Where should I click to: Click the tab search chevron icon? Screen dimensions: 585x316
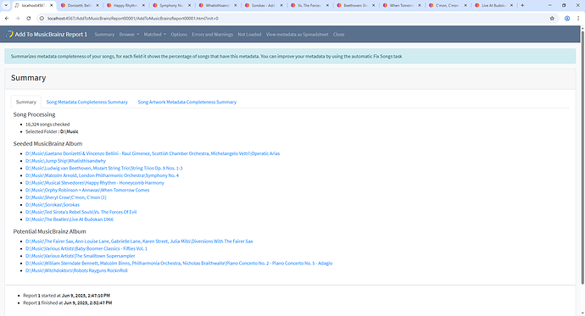coord(6,5)
